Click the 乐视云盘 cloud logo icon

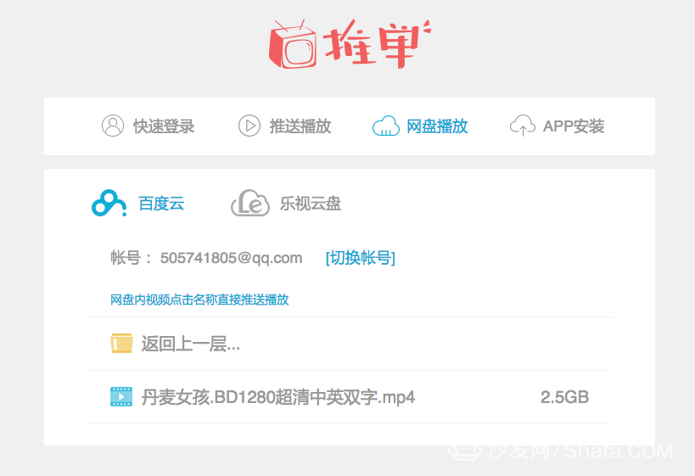[250, 203]
